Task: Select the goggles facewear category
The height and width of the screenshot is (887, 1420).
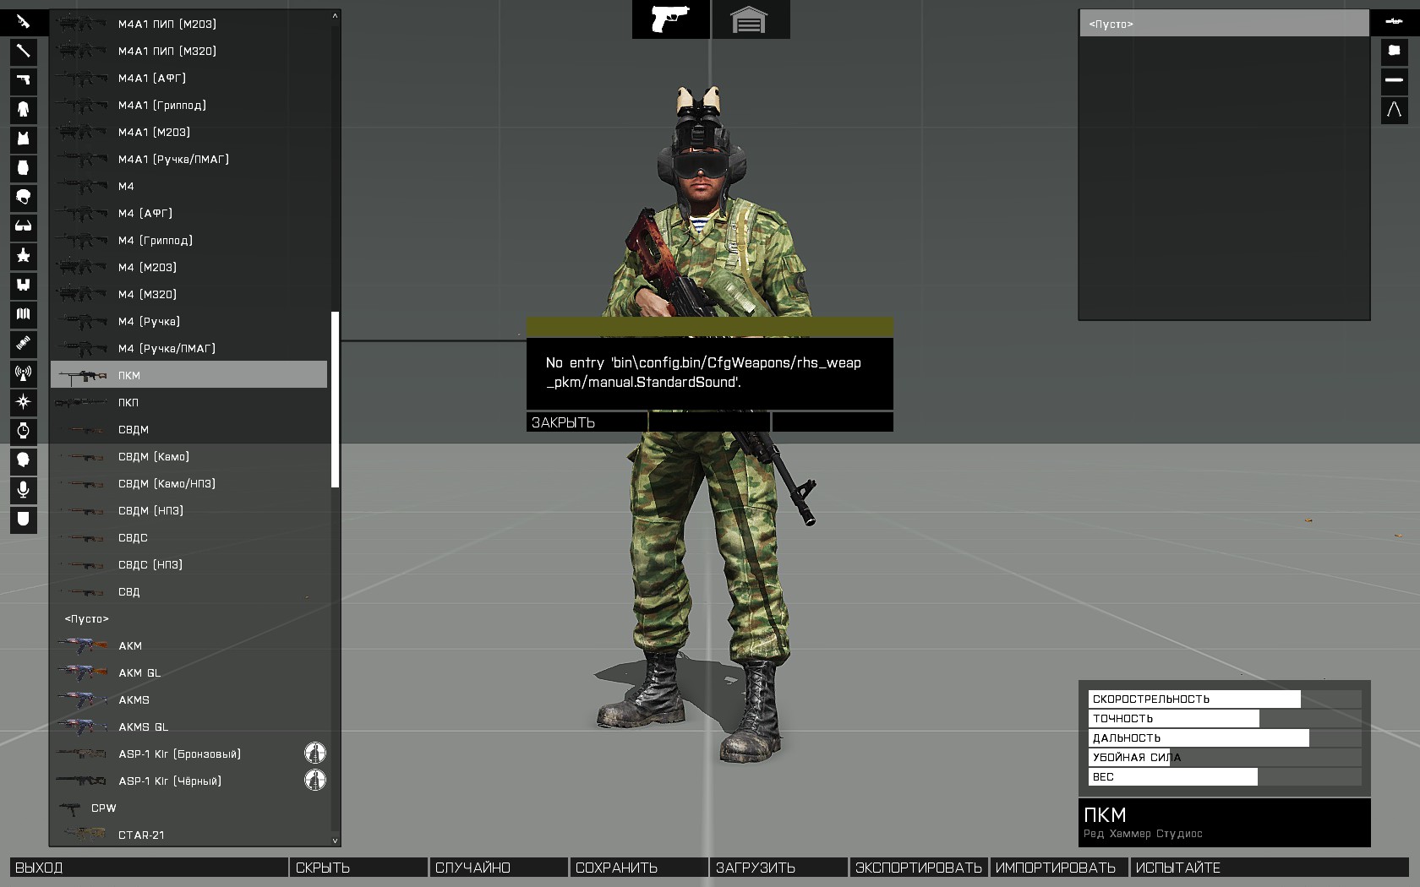Action: (23, 226)
